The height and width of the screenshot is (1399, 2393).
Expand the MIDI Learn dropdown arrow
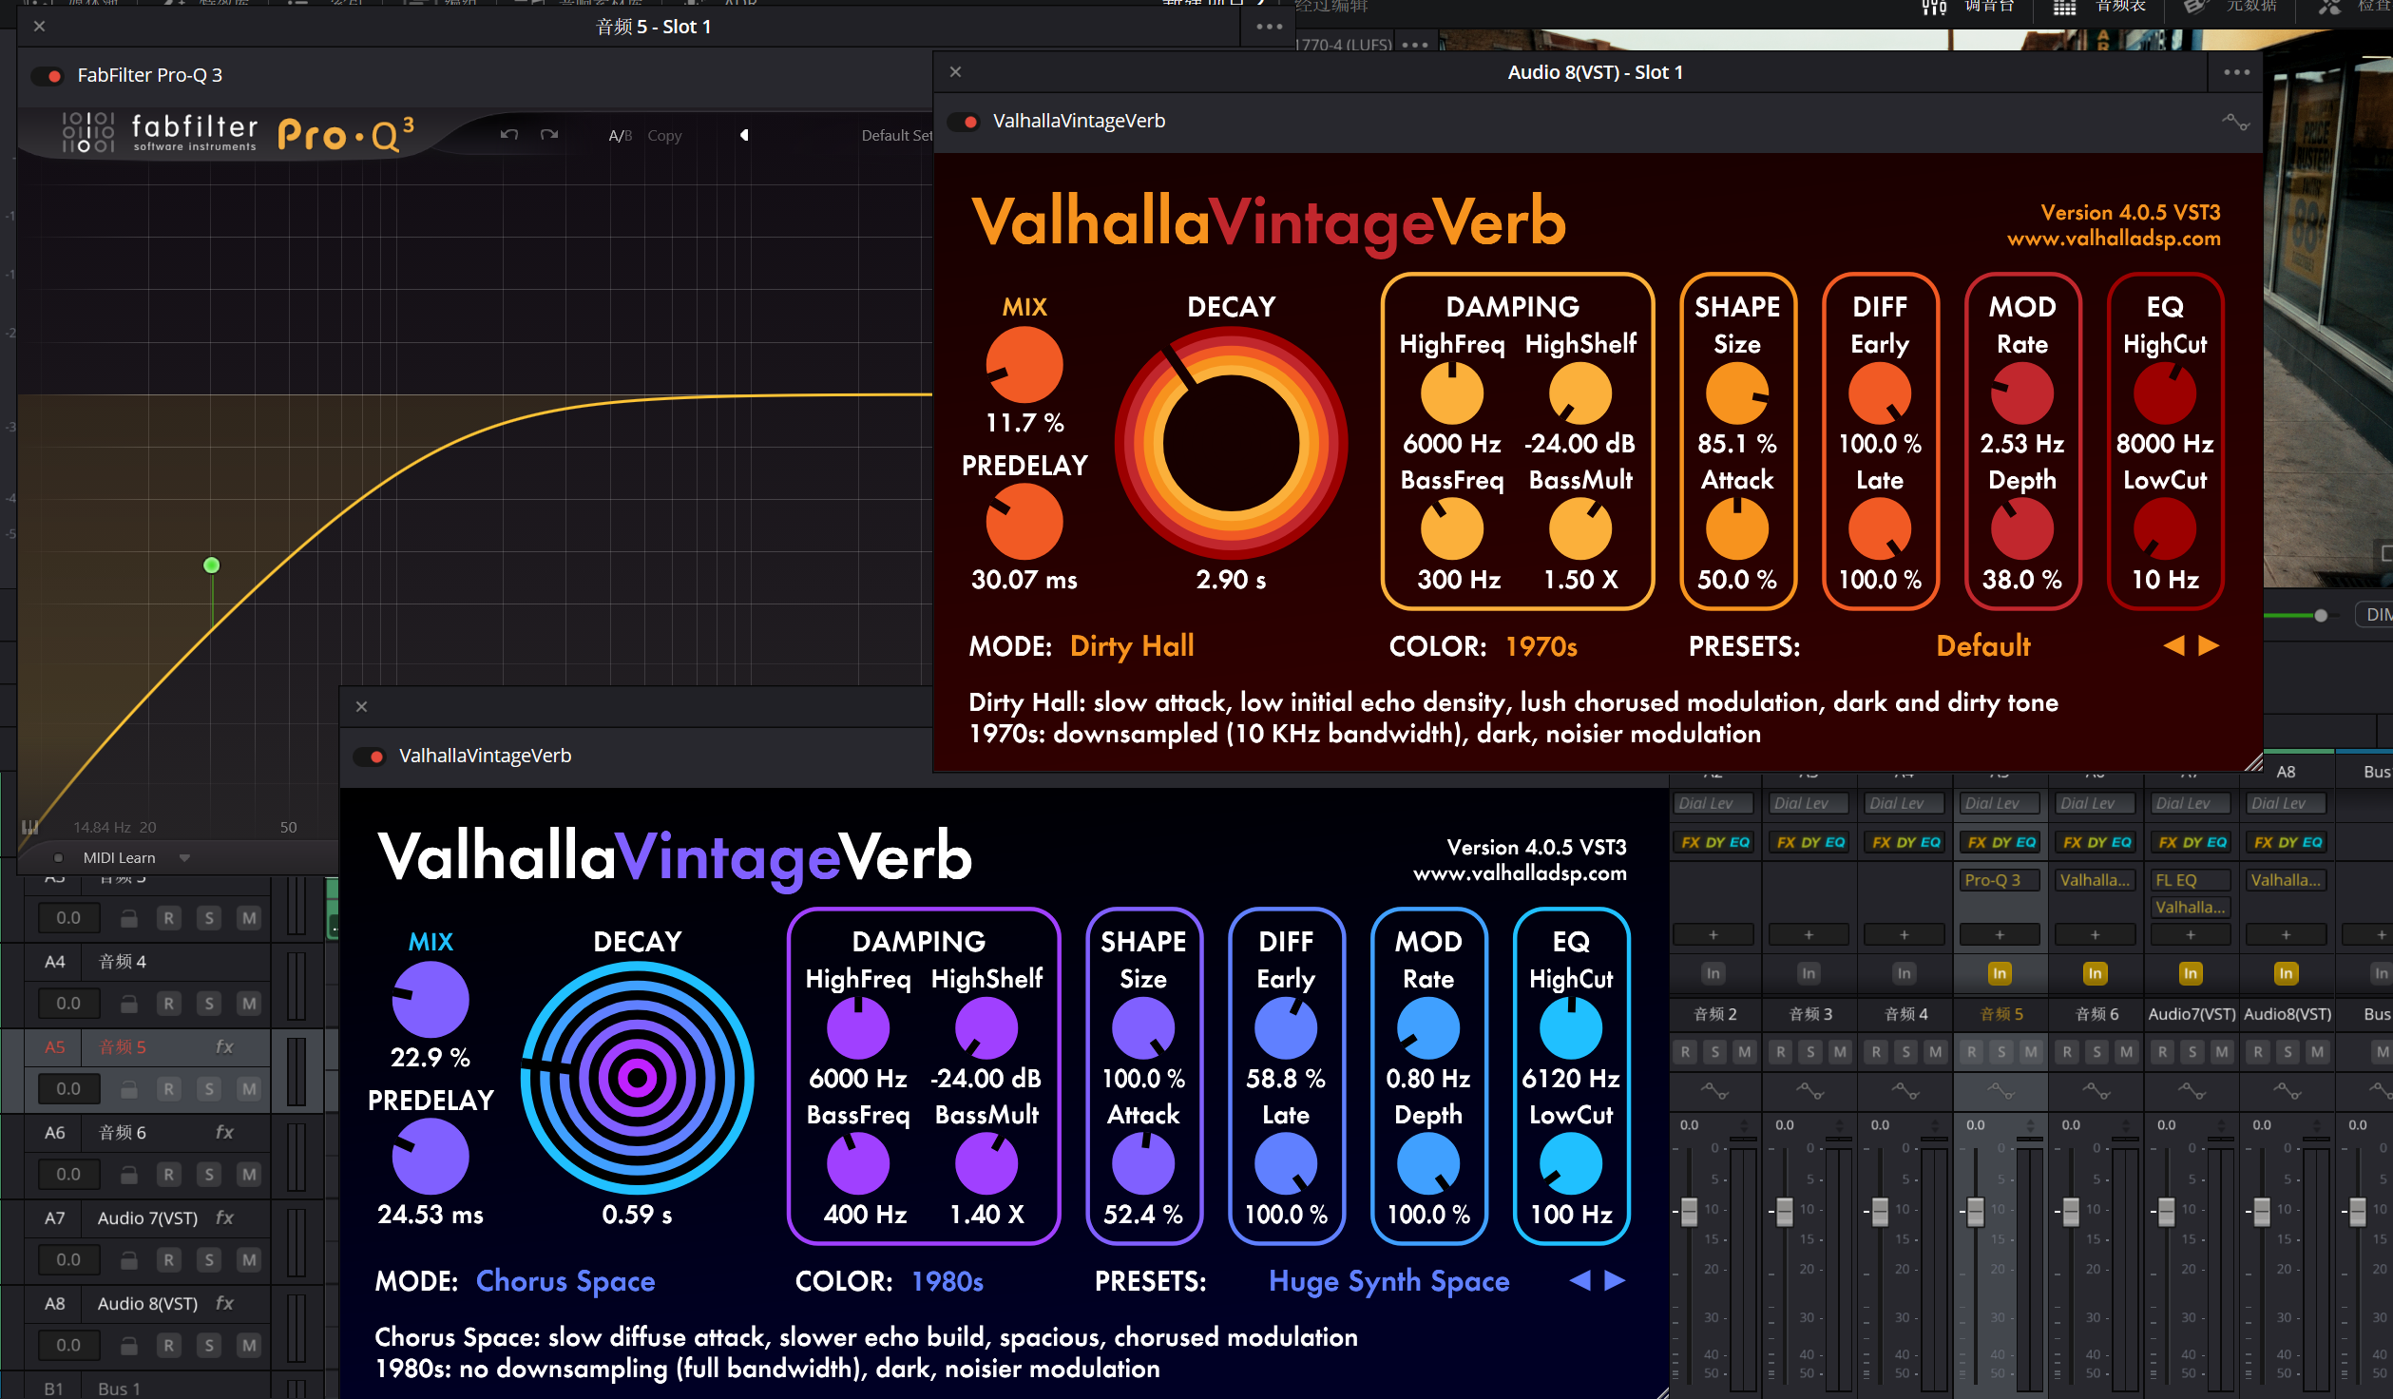[184, 858]
